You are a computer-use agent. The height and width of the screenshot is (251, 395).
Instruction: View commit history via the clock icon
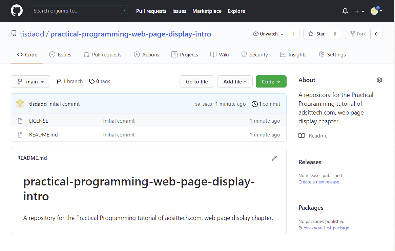click(x=254, y=104)
